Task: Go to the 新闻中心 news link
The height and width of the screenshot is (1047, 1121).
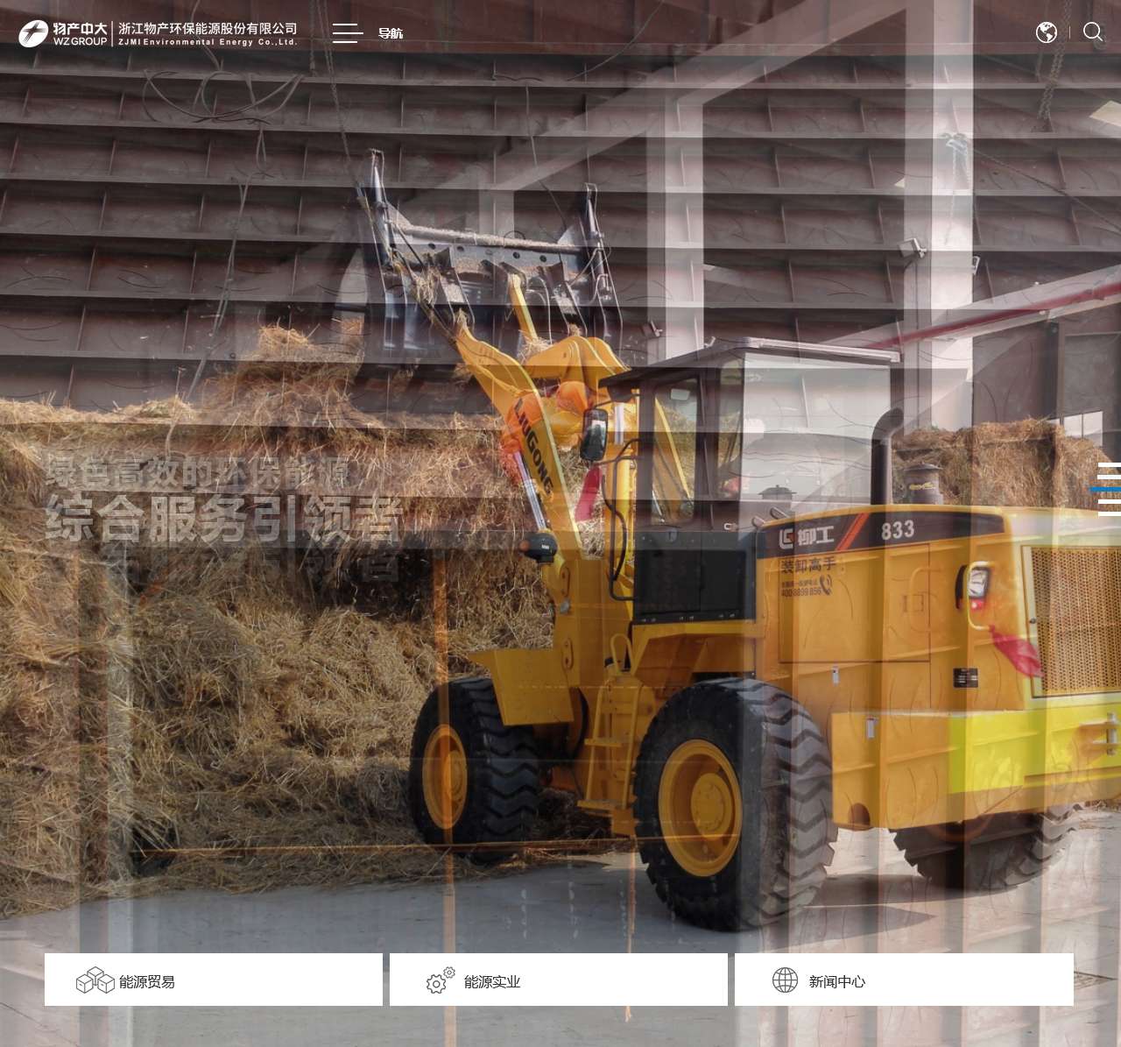Action: click(904, 980)
